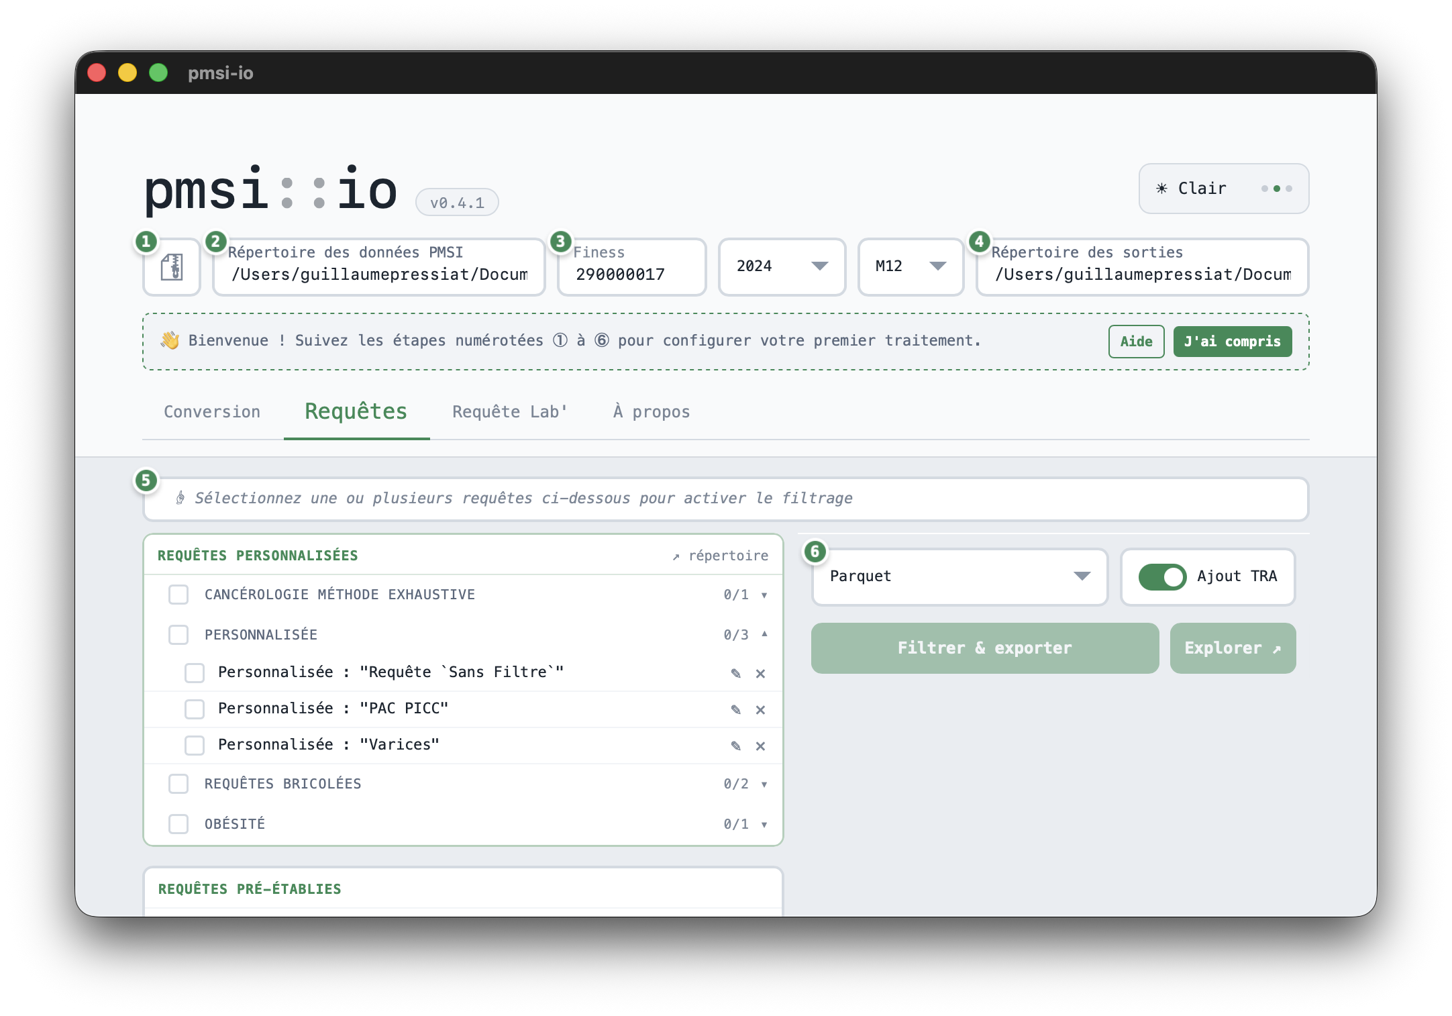Click the pmsi-io window title
Viewport: 1452px width, 1016px height.
pos(221,73)
